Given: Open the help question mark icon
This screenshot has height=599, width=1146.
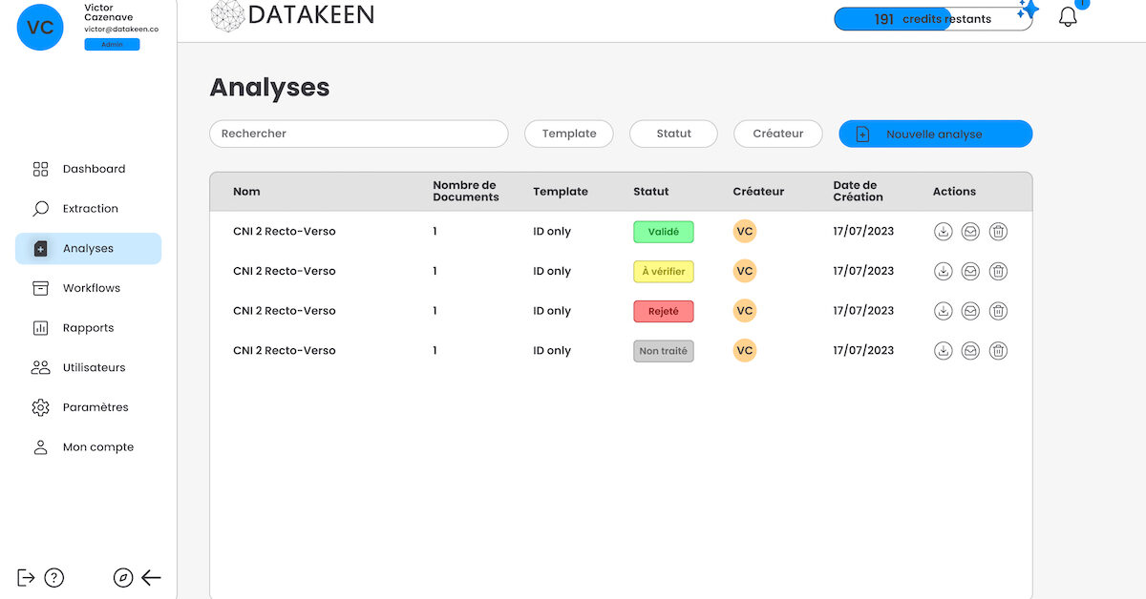Looking at the screenshot, I should [x=53, y=577].
